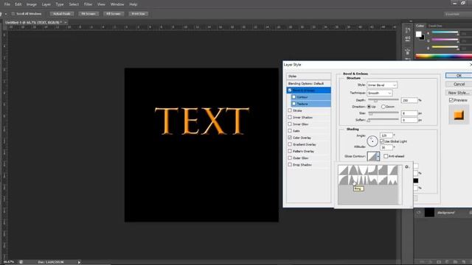This screenshot has width=472, height=265.
Task: Enable the Pattern Overlay checkbox
Action: tap(290, 151)
